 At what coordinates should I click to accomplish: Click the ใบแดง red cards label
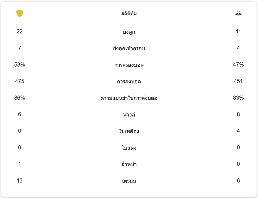(129, 148)
